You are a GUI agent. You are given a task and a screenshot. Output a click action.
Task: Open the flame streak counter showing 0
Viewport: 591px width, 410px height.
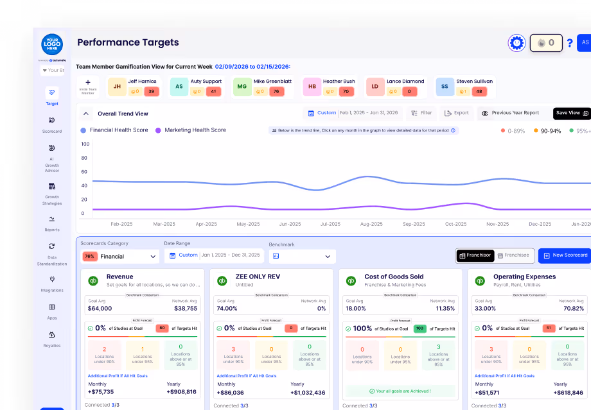(x=546, y=43)
